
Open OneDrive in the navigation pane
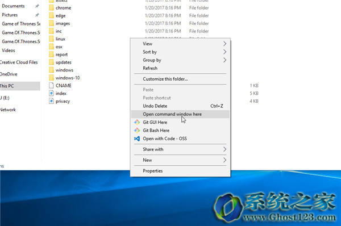click(x=9, y=74)
